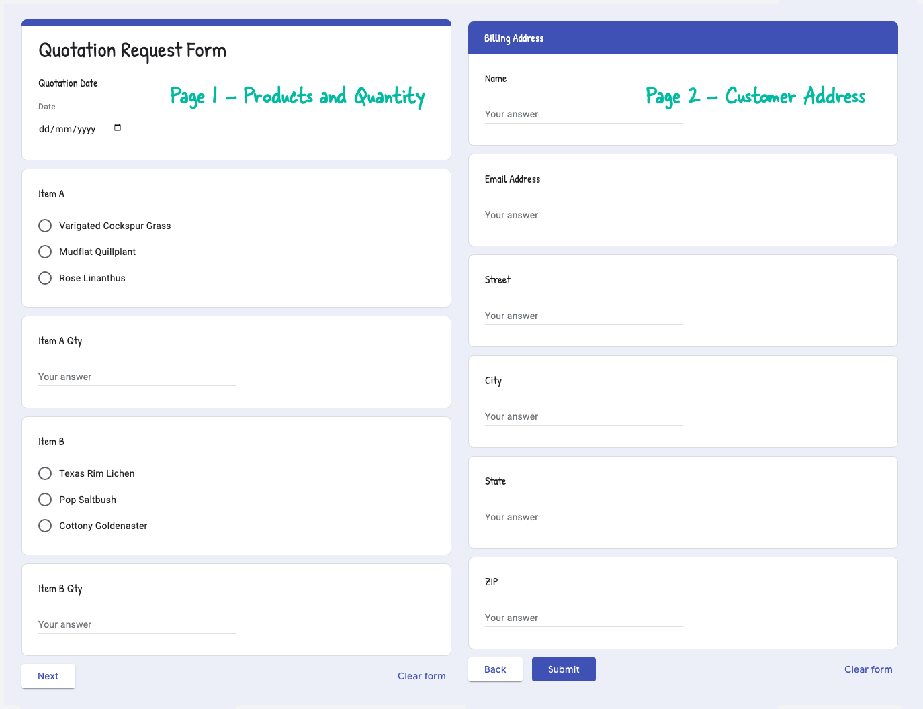Viewport: 923px width, 709px height.
Task: Focus the Item B Qty answer field
Action: [137, 625]
